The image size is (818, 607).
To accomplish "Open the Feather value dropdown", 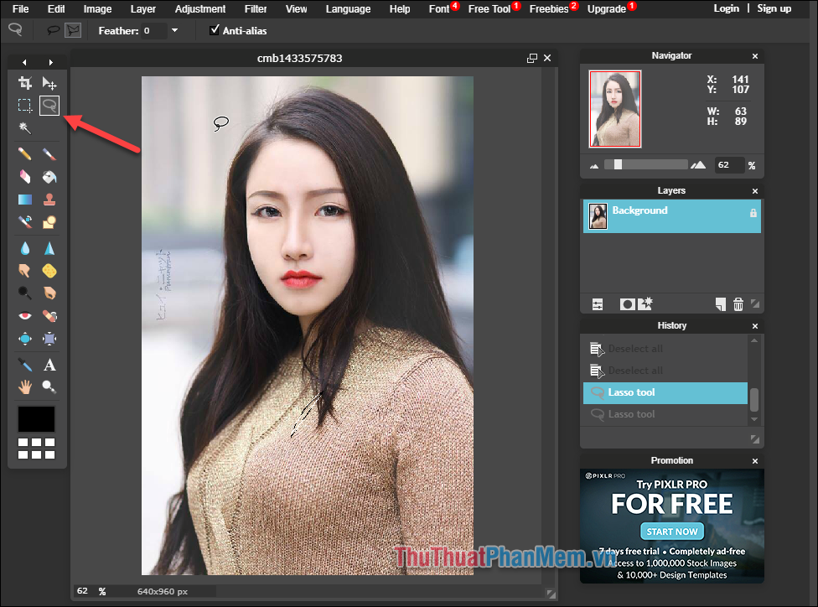I will click(x=175, y=29).
